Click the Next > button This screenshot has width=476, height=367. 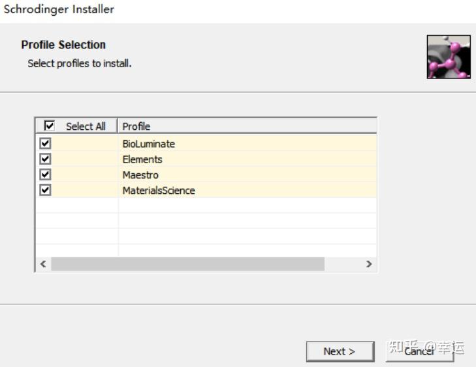click(340, 351)
